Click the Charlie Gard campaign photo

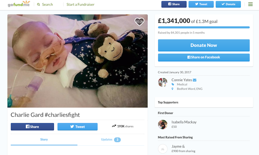click(77, 61)
